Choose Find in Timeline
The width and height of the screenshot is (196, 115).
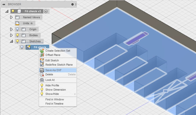[x=58, y=104]
